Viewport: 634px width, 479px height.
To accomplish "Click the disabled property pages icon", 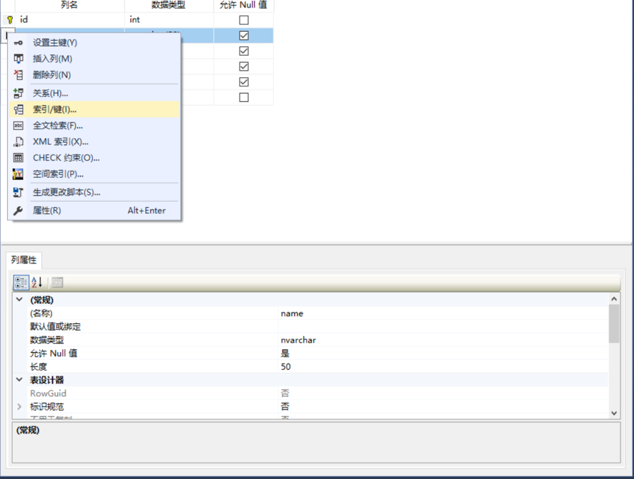I will (x=57, y=283).
